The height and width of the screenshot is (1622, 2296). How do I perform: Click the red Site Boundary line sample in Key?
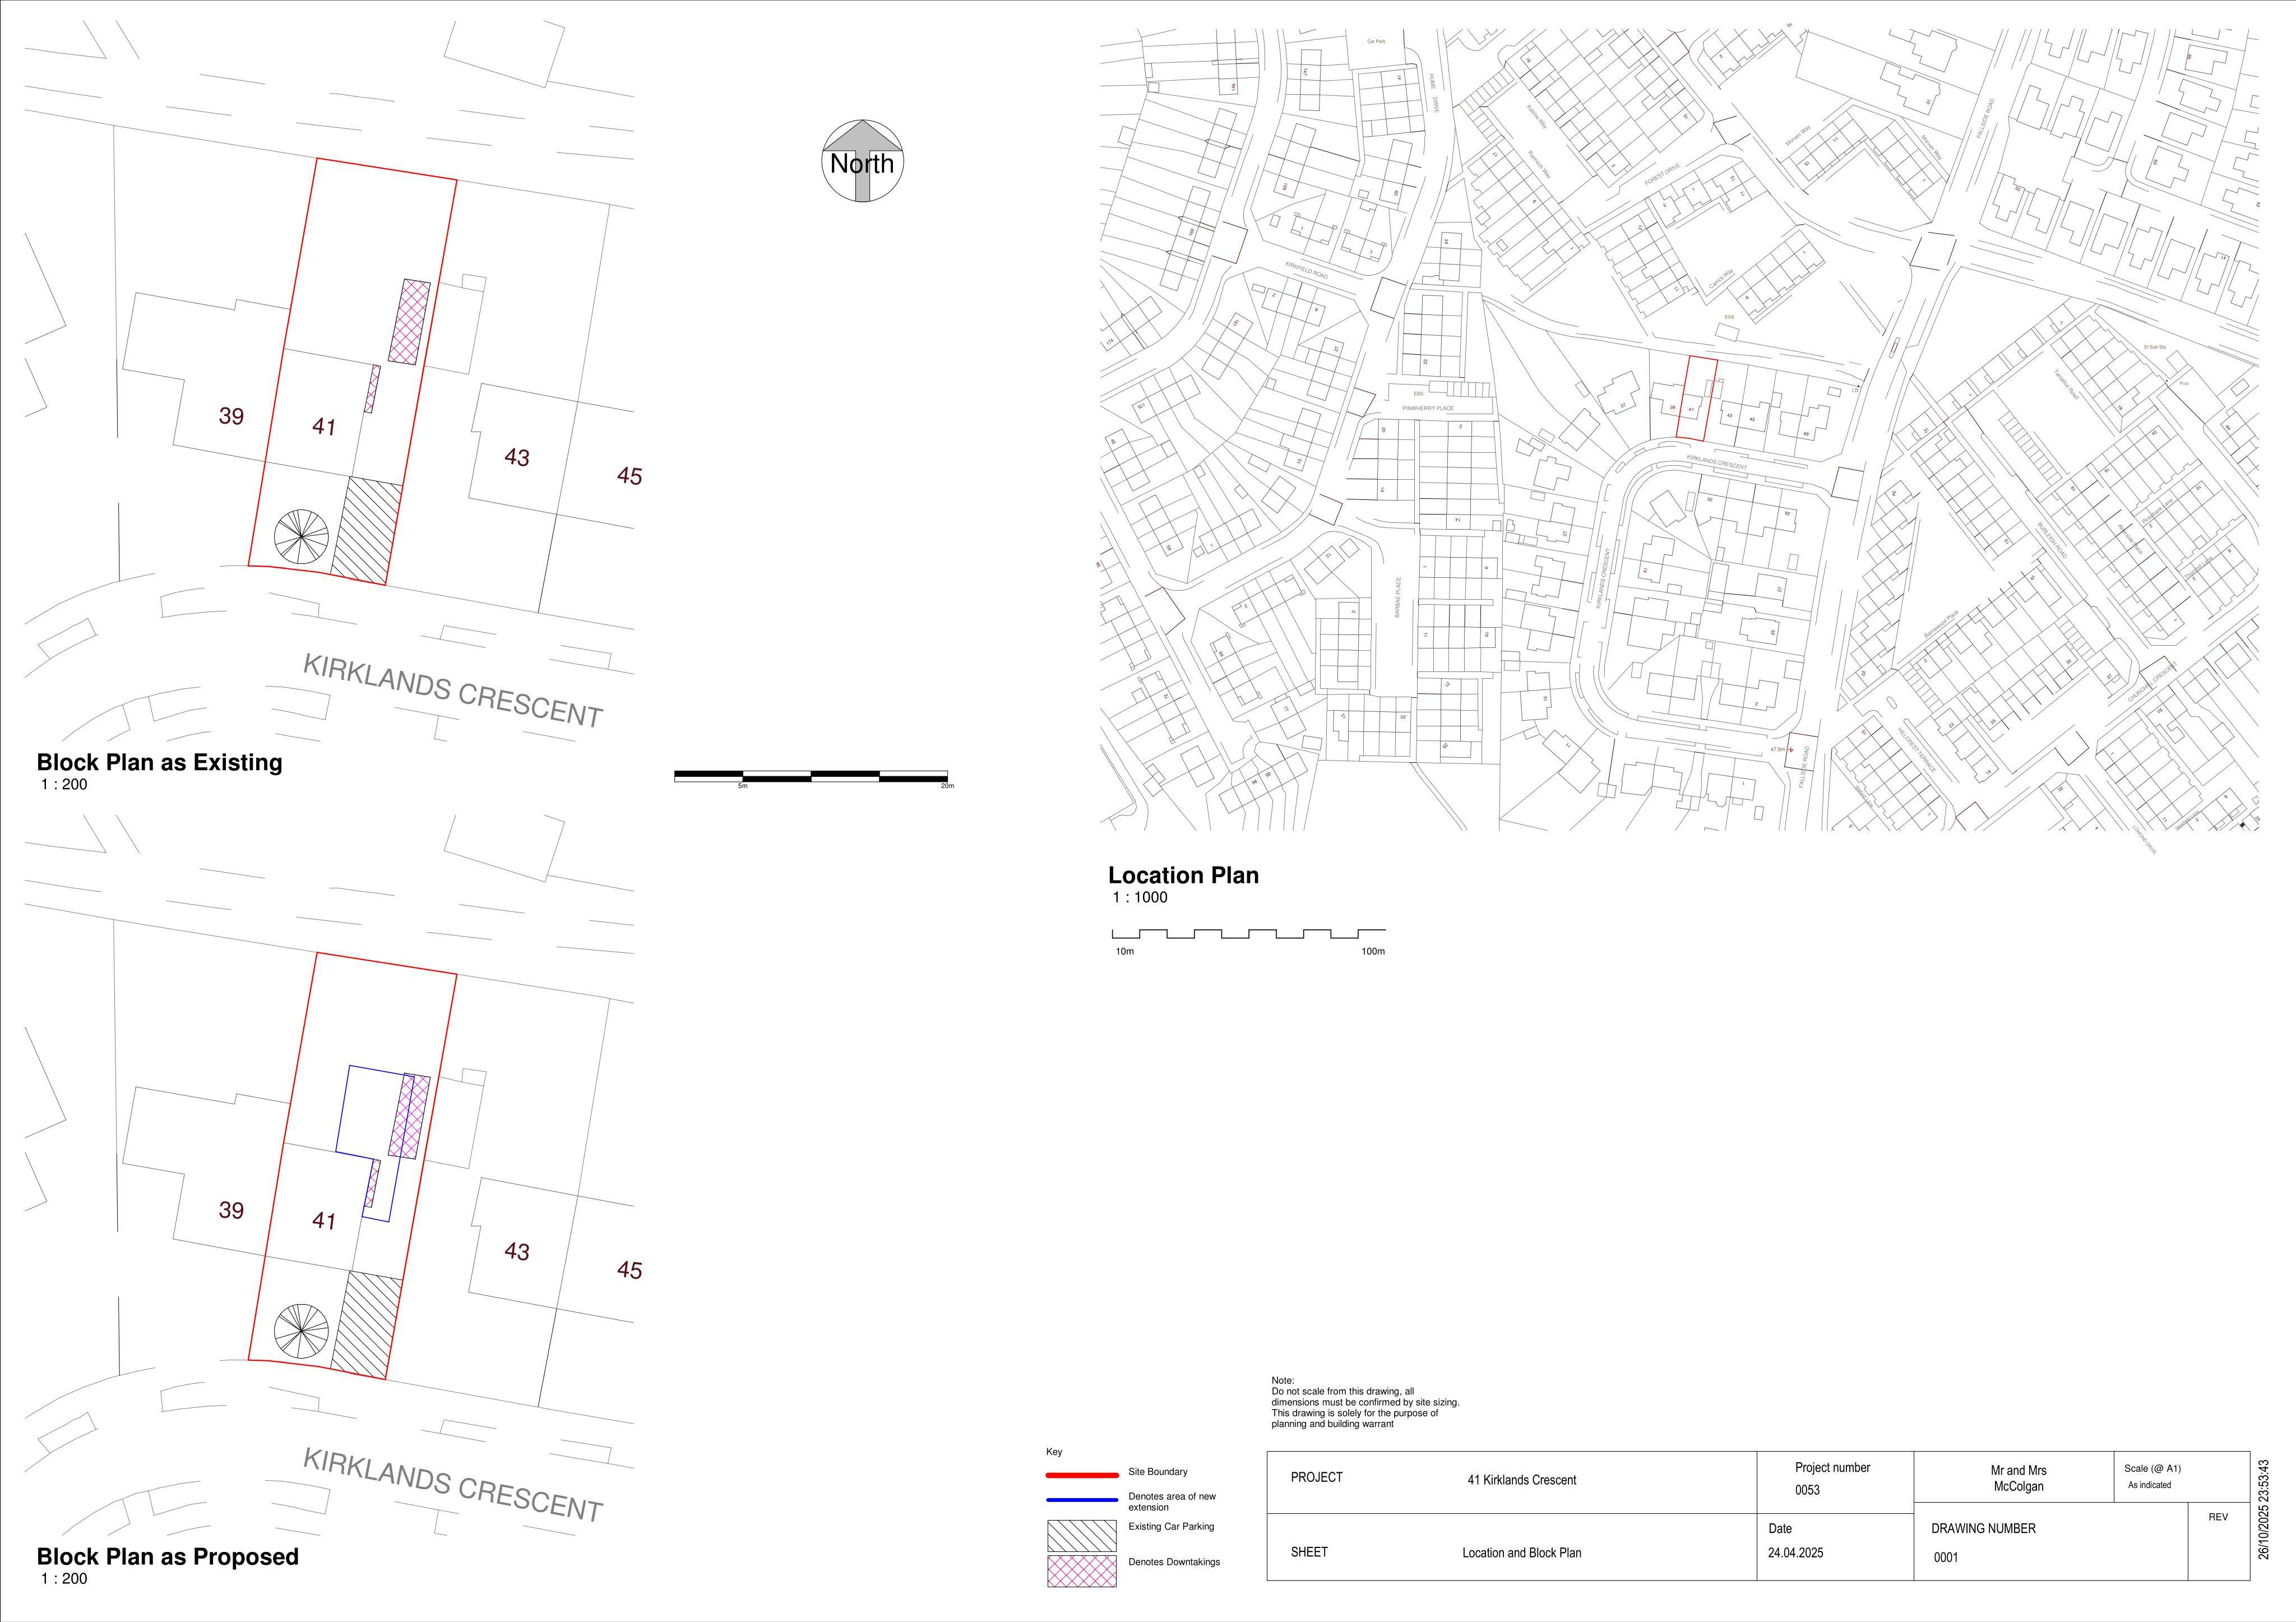click(x=1082, y=1475)
